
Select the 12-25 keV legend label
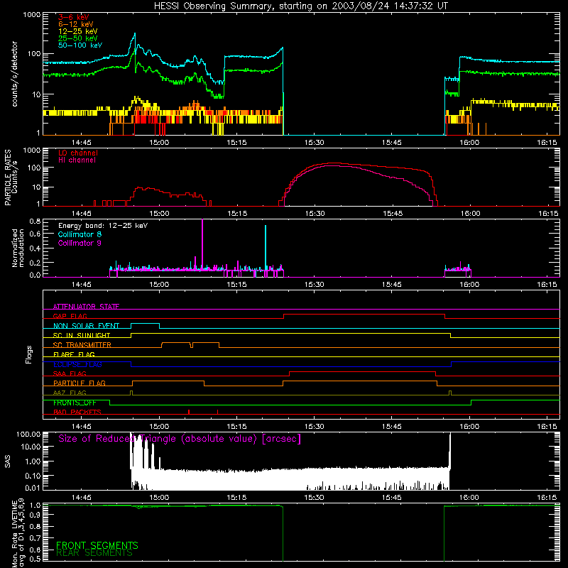78,31
